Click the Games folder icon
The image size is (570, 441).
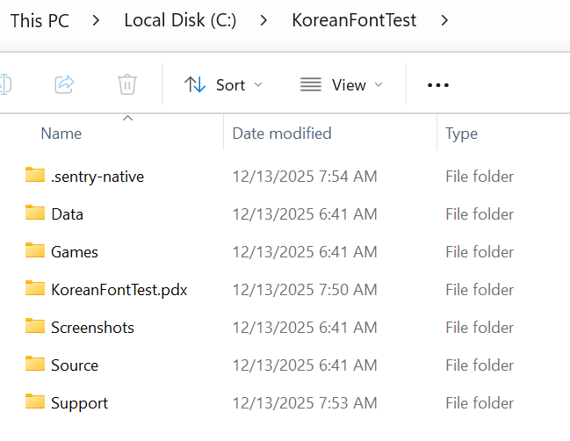point(35,250)
